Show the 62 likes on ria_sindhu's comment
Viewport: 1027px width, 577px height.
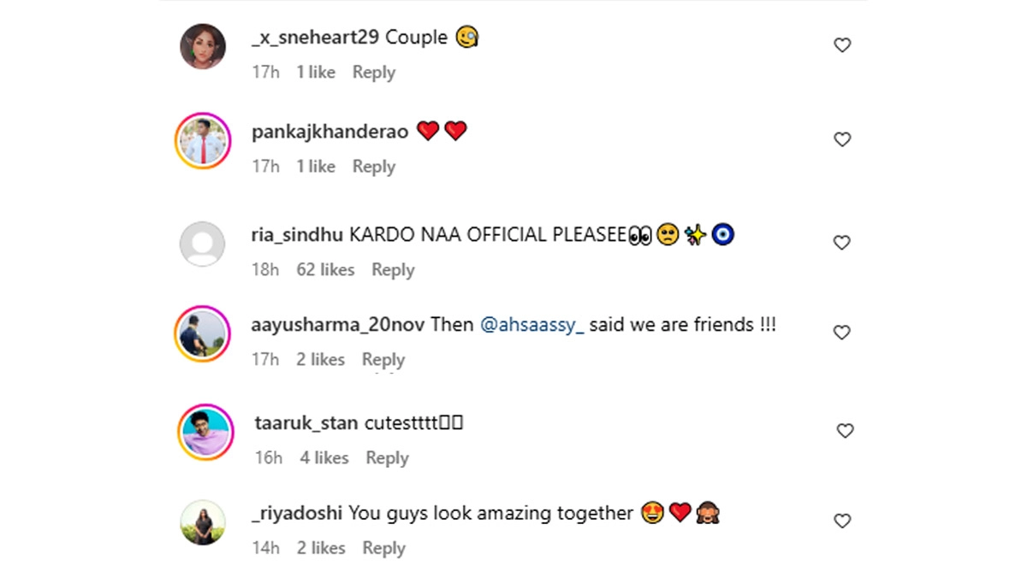[325, 270]
